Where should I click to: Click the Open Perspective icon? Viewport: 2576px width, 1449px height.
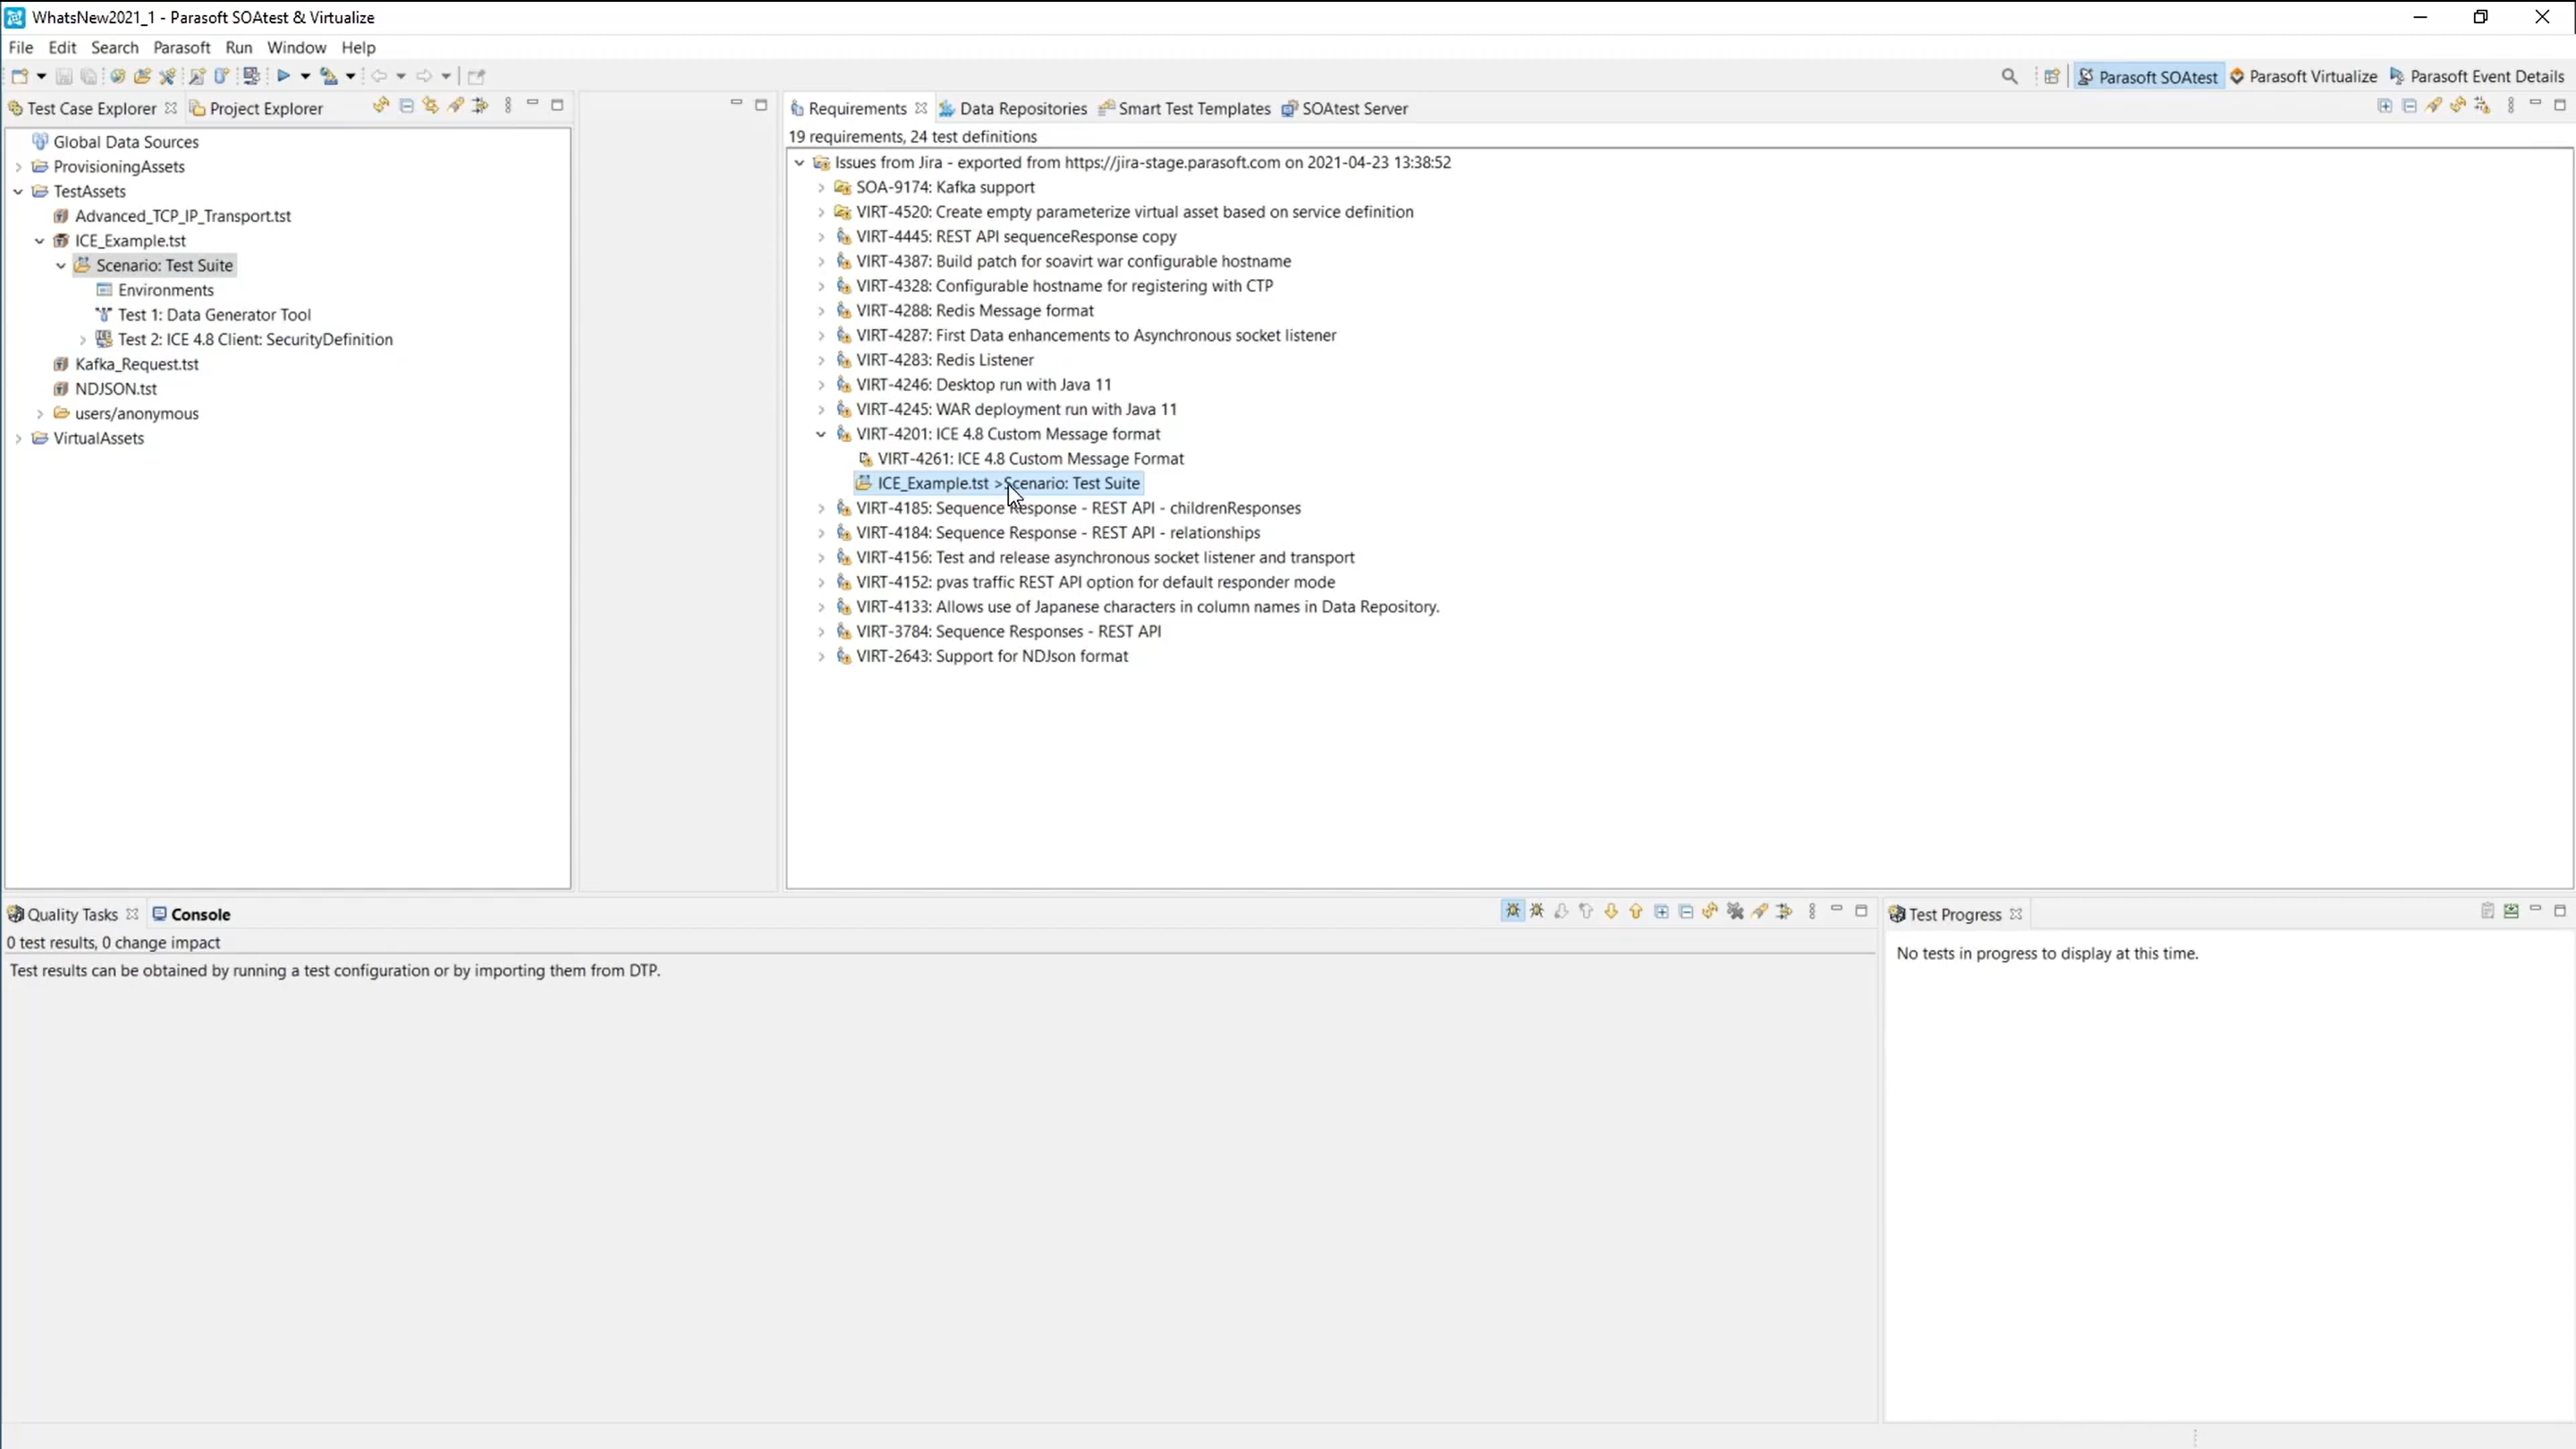pyautogui.click(x=2052, y=76)
